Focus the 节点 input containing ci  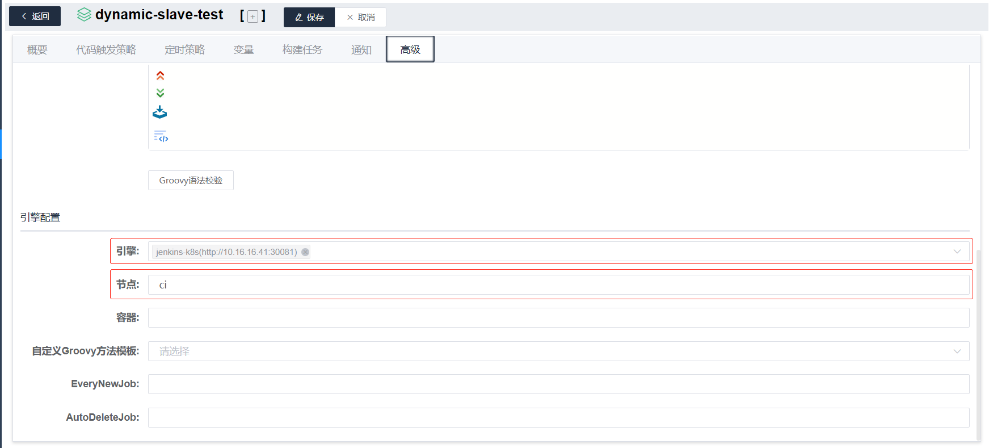click(558, 284)
